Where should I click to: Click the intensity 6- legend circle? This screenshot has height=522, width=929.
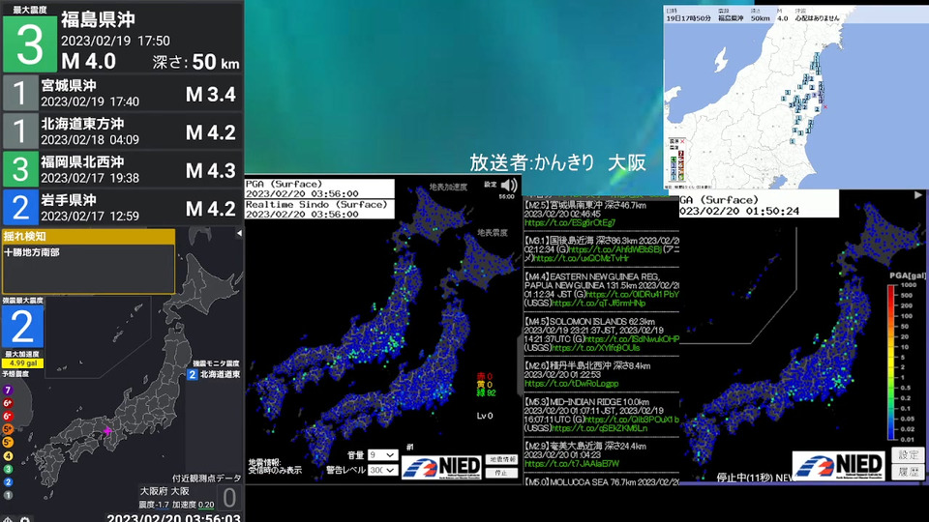pyautogui.click(x=8, y=417)
